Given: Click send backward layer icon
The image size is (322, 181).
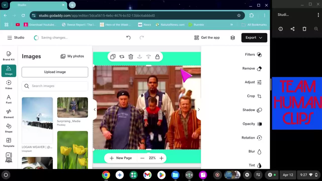Looking at the screenshot, I should [x=148, y=57].
